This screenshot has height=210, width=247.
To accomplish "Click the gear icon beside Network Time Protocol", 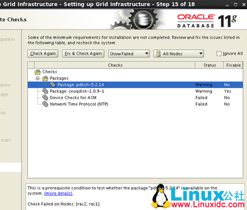I will (x=45, y=104).
